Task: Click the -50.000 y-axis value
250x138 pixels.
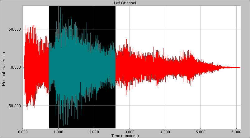Action: tap(14, 106)
